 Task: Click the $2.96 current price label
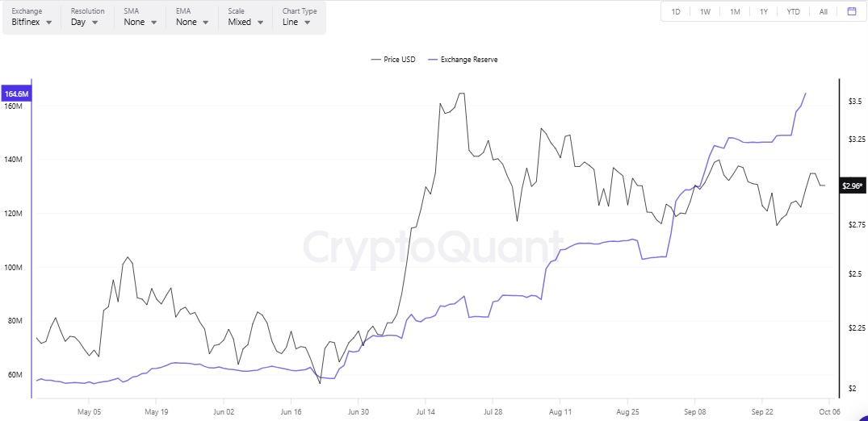[853, 186]
